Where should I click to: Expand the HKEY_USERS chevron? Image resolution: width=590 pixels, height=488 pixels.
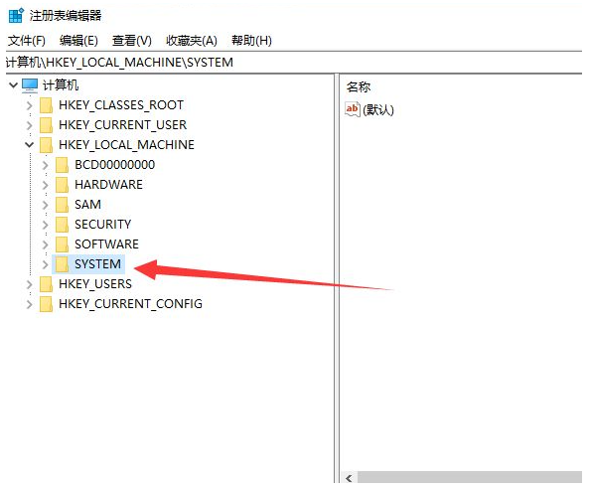[x=30, y=284]
